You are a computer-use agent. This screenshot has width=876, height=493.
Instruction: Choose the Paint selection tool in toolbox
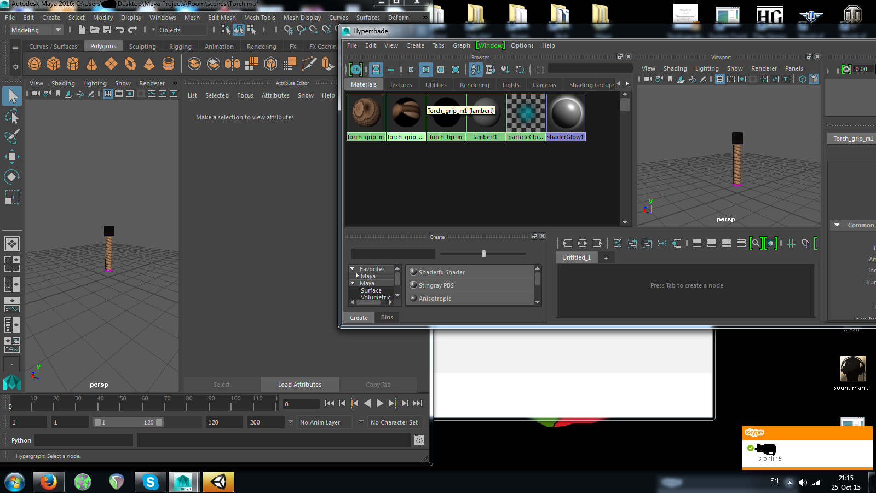[12, 136]
